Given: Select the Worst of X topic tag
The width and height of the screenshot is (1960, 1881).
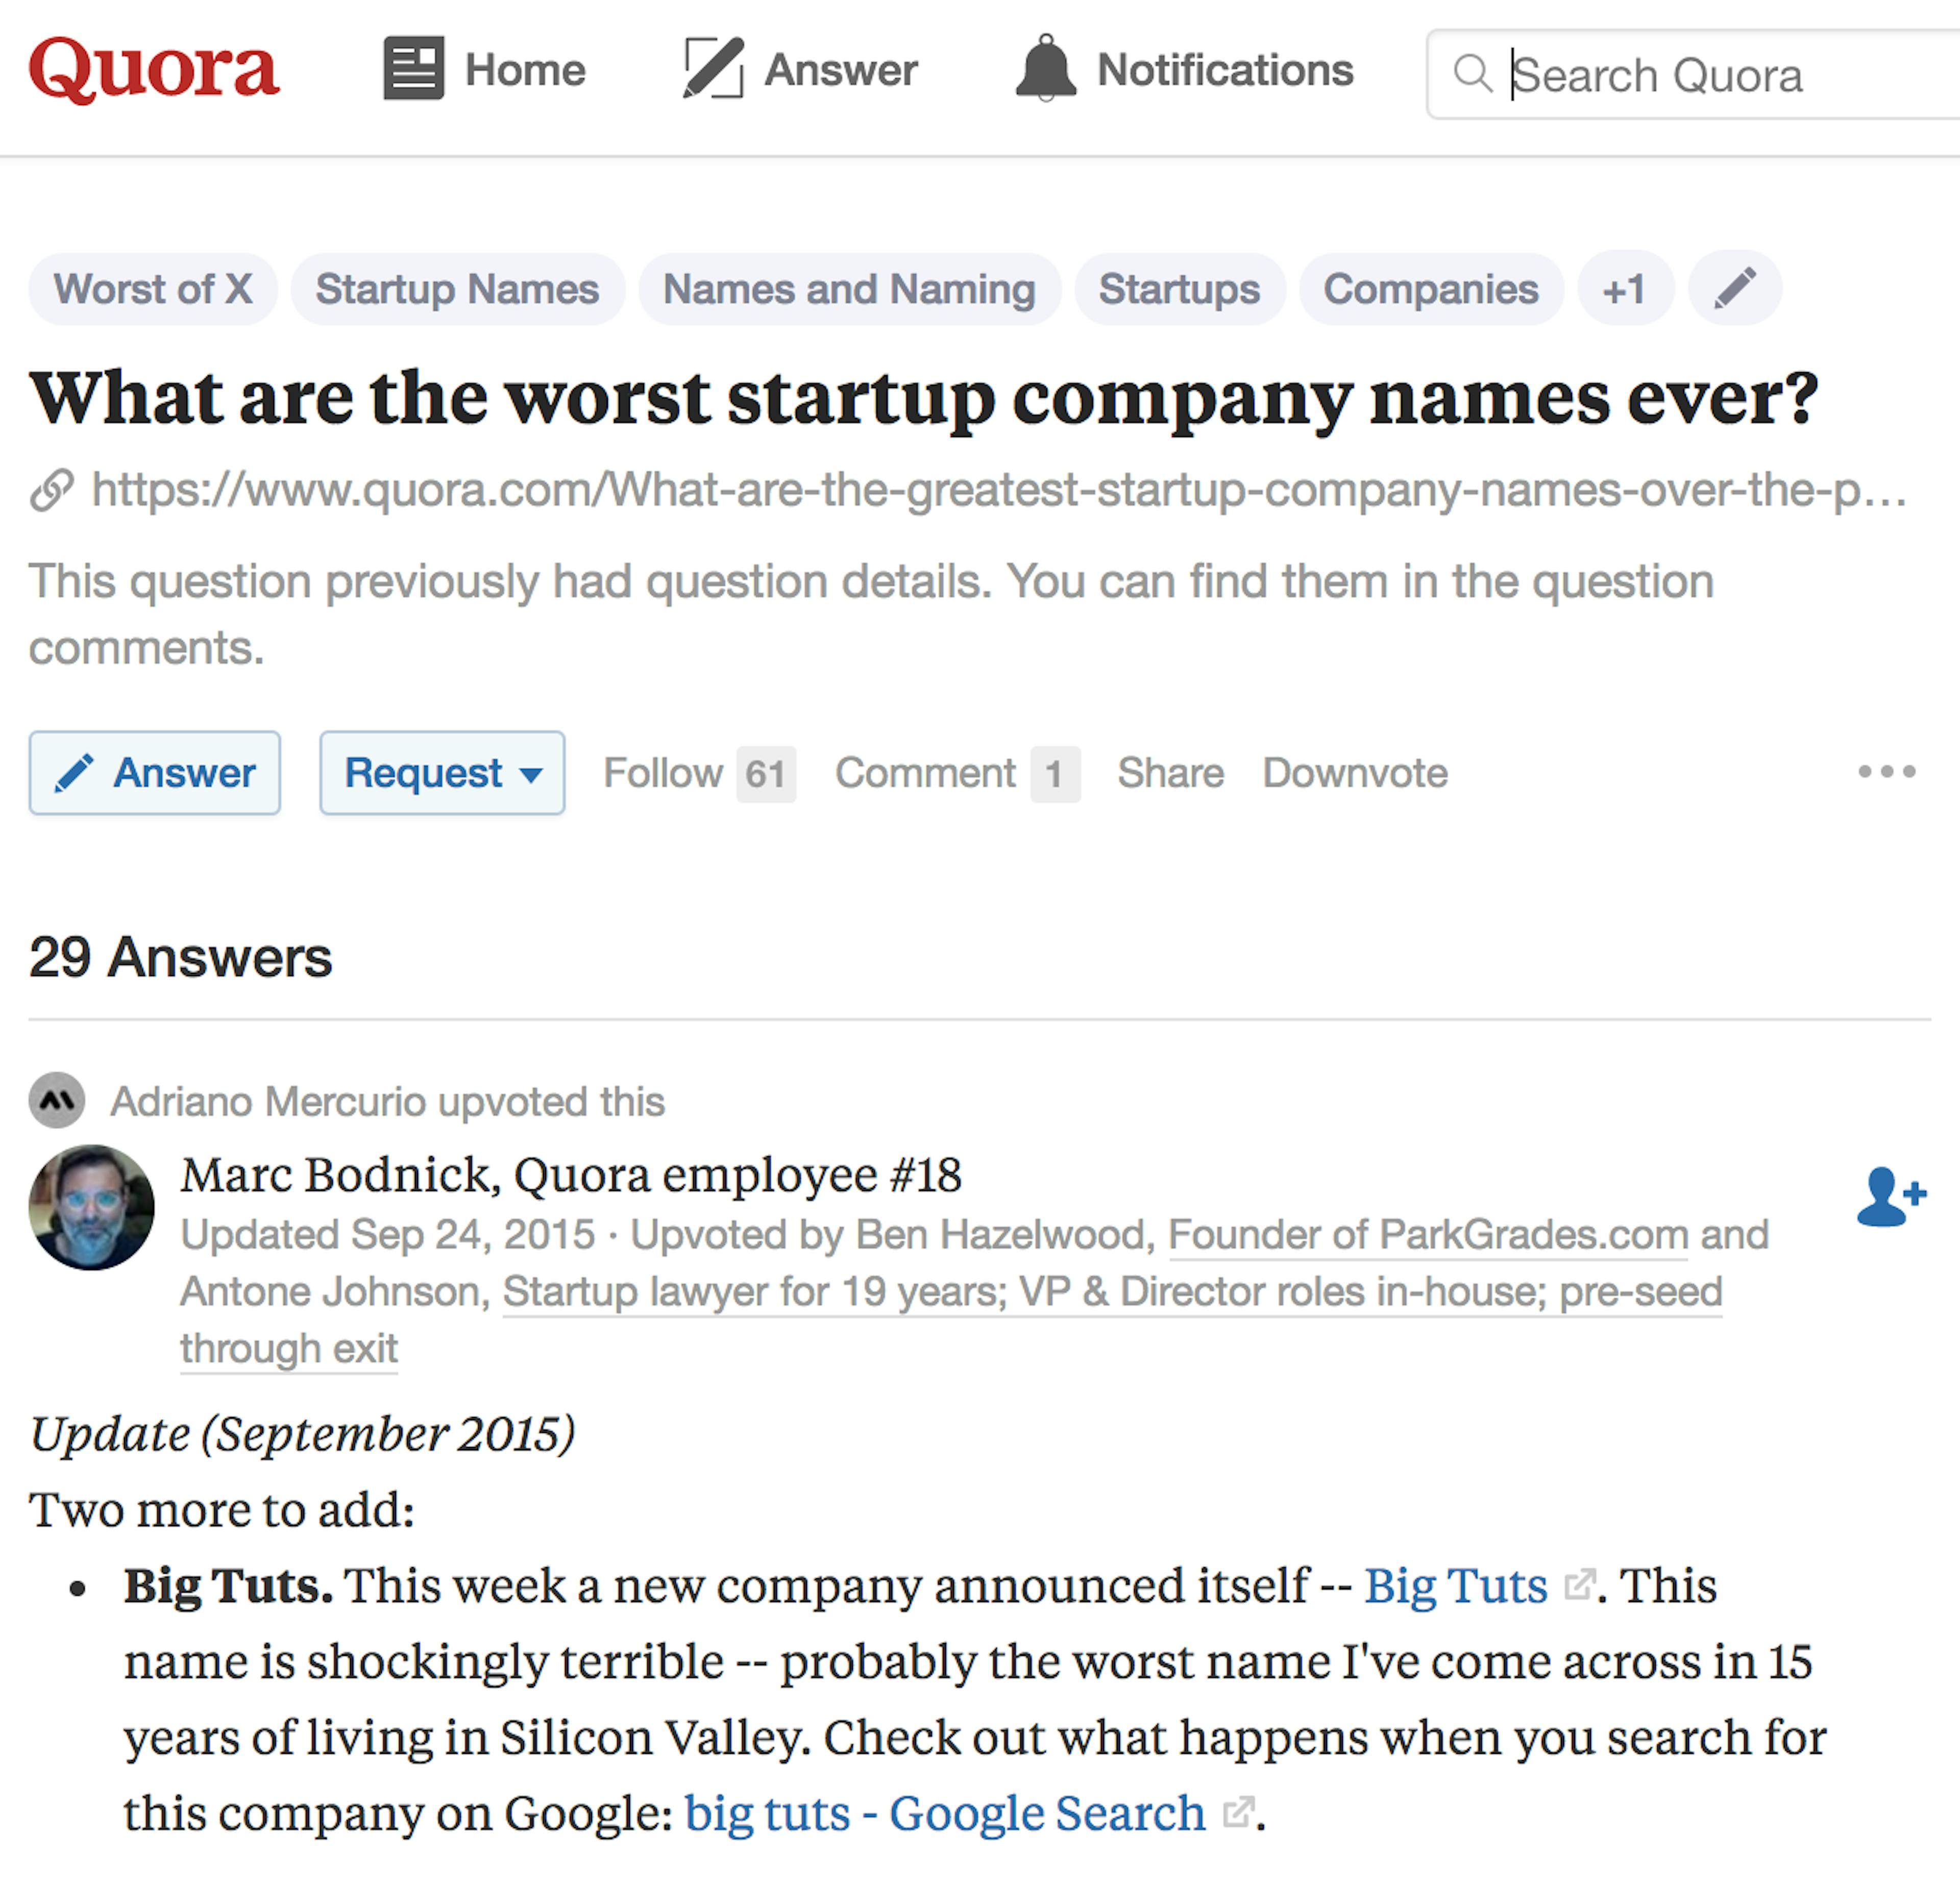Looking at the screenshot, I should coord(153,289).
